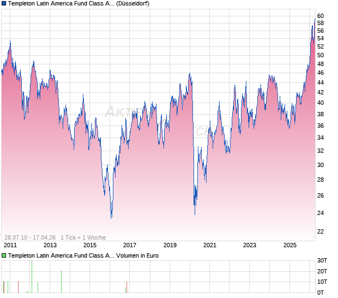Click the date range text 28.07.10 - 17.04.26
This screenshot has width=338, height=298.
[x=30, y=237]
